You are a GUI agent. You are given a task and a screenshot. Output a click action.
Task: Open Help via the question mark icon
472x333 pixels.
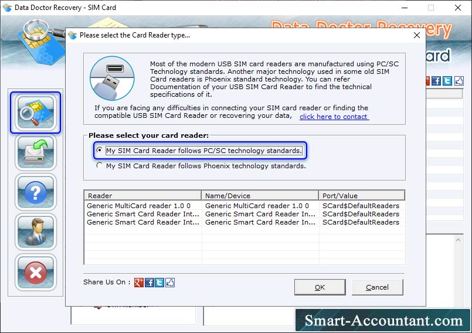tap(36, 192)
